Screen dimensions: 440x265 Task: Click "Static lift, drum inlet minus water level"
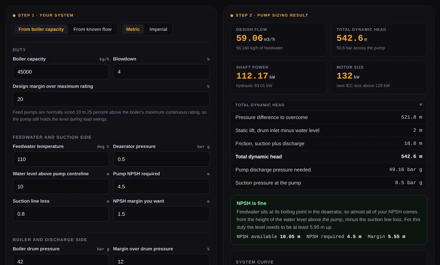pos(277,130)
